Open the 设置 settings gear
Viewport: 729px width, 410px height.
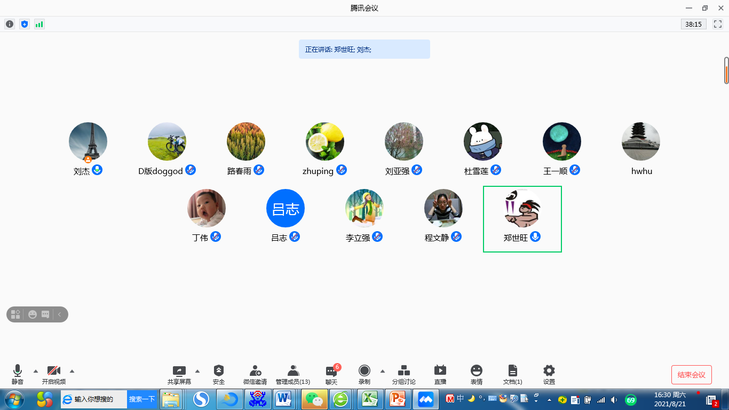click(x=549, y=371)
